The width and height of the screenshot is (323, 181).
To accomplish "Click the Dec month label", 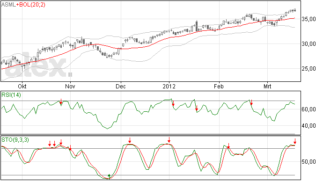I will [x=120, y=86].
